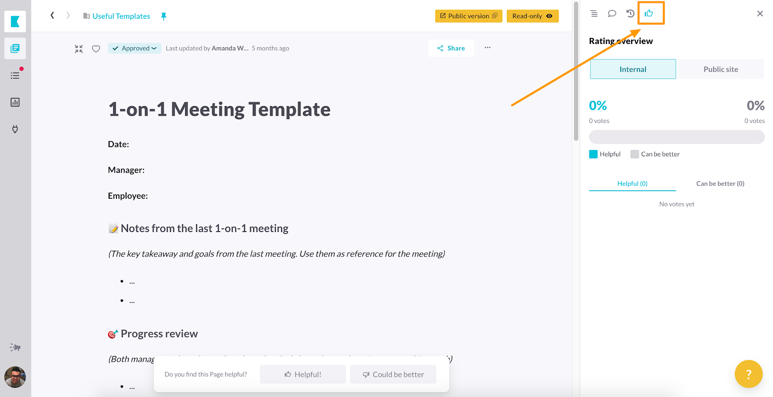
Task: Open the comments panel icon
Action: pos(612,14)
